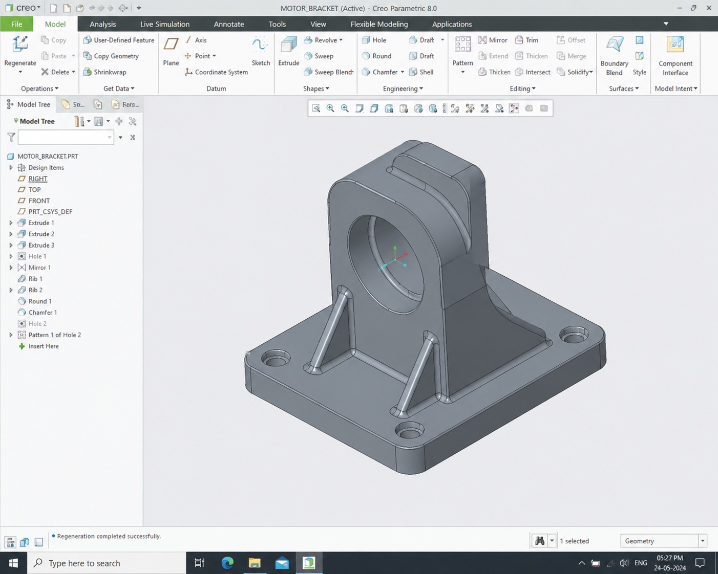Select the FRONT datum plane

39,201
